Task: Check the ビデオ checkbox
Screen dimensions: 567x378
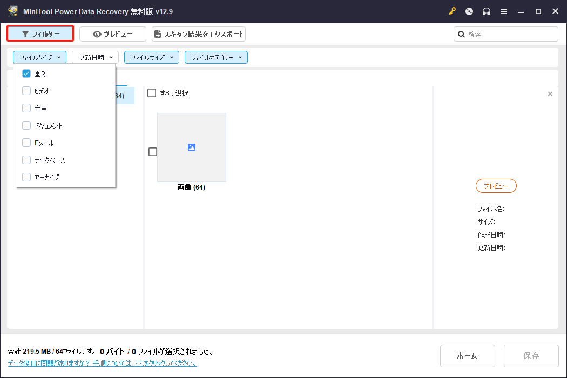Action: pos(26,91)
